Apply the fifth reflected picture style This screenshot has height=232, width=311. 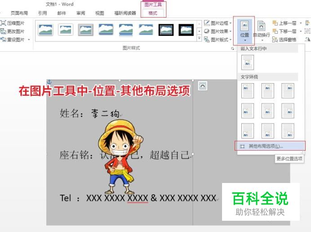point(126,30)
